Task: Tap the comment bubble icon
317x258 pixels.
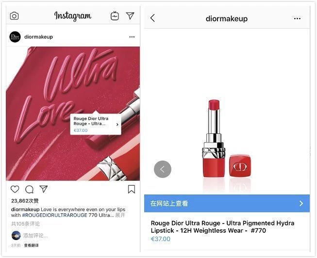Action: 29,190
